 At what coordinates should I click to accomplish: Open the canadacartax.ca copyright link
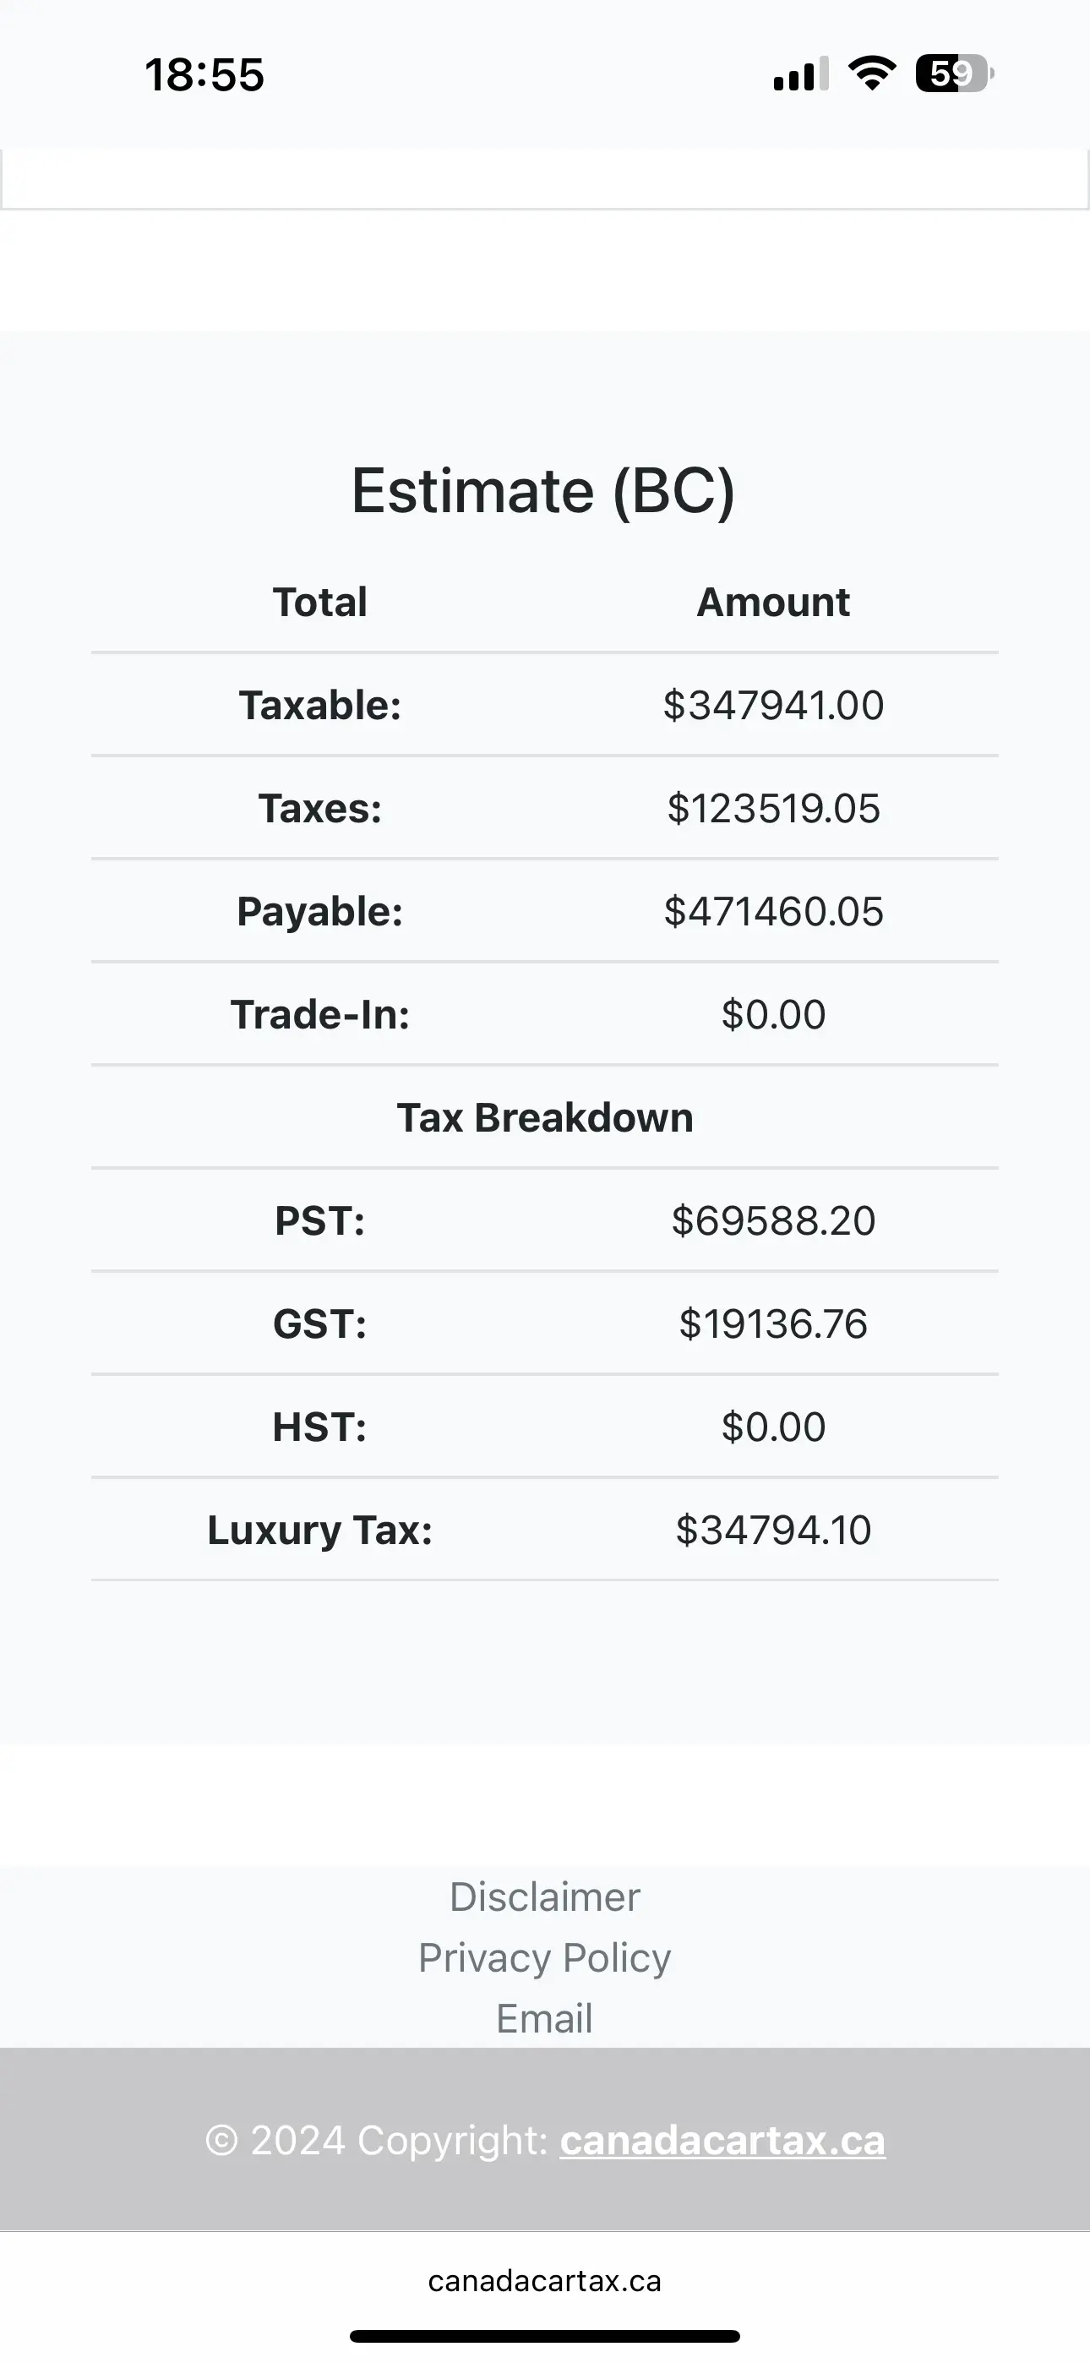(722, 2141)
